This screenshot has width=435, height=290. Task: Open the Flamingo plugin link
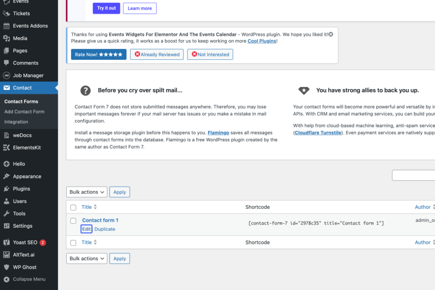click(218, 132)
